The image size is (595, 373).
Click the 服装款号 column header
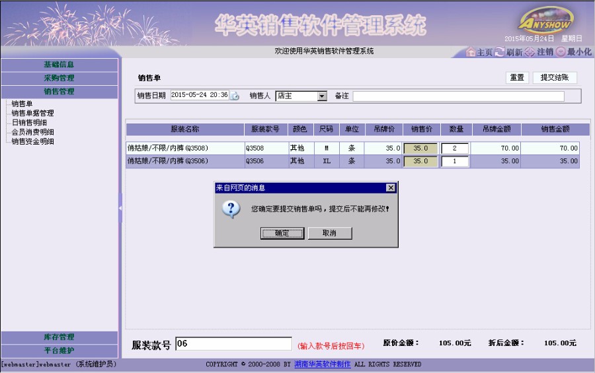266,129
